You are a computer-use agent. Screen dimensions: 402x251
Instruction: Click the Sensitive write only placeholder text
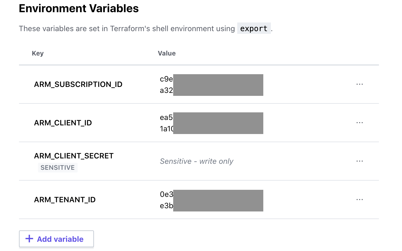pos(197,161)
